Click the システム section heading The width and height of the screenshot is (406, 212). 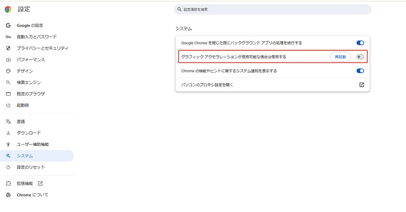coord(184,28)
